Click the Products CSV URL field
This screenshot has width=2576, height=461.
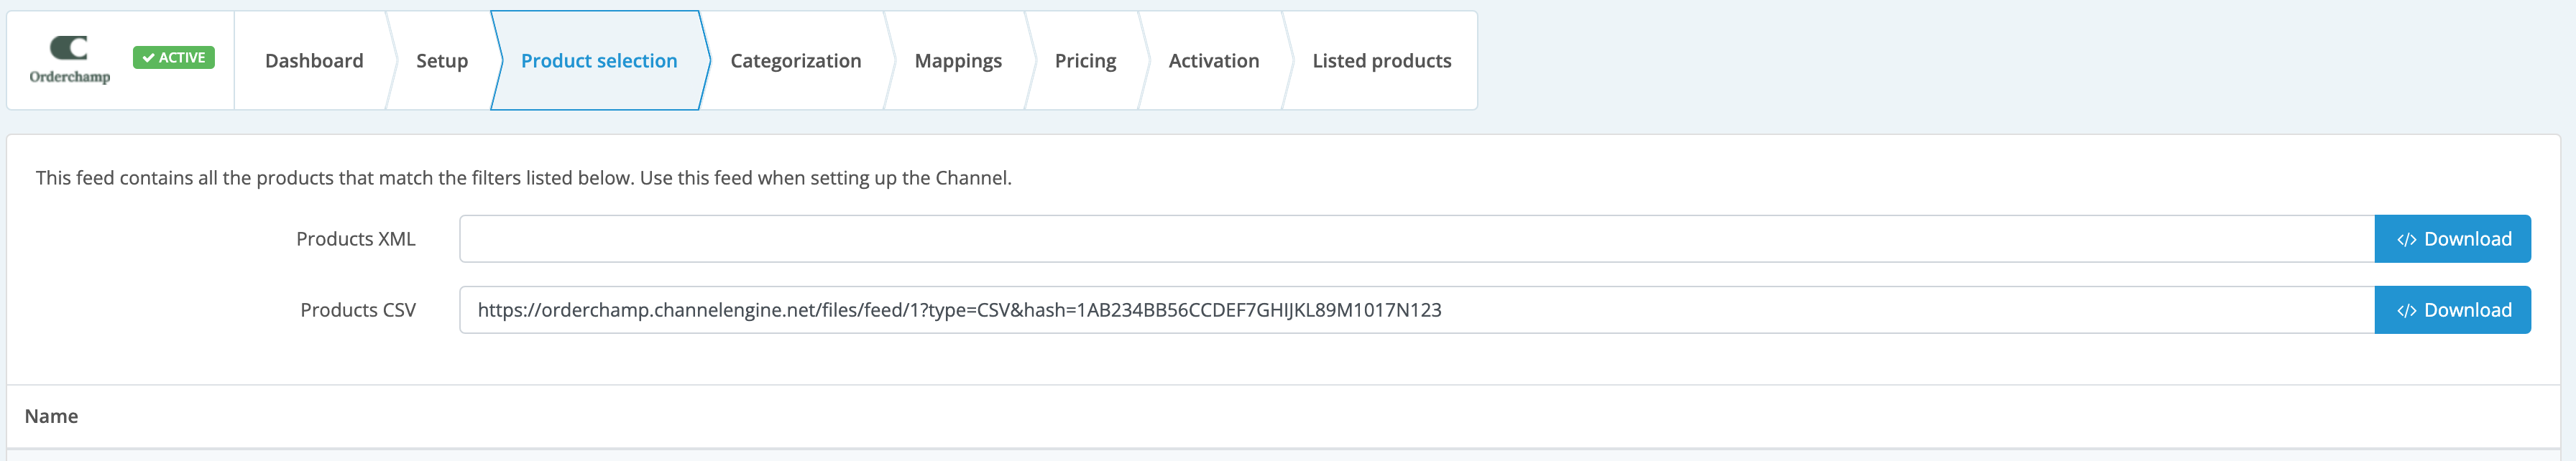point(1417,310)
